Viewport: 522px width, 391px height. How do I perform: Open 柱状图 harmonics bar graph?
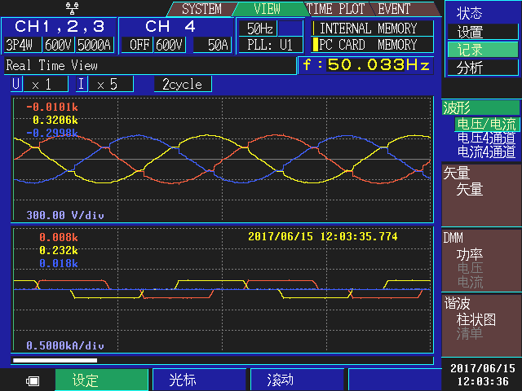481,319
